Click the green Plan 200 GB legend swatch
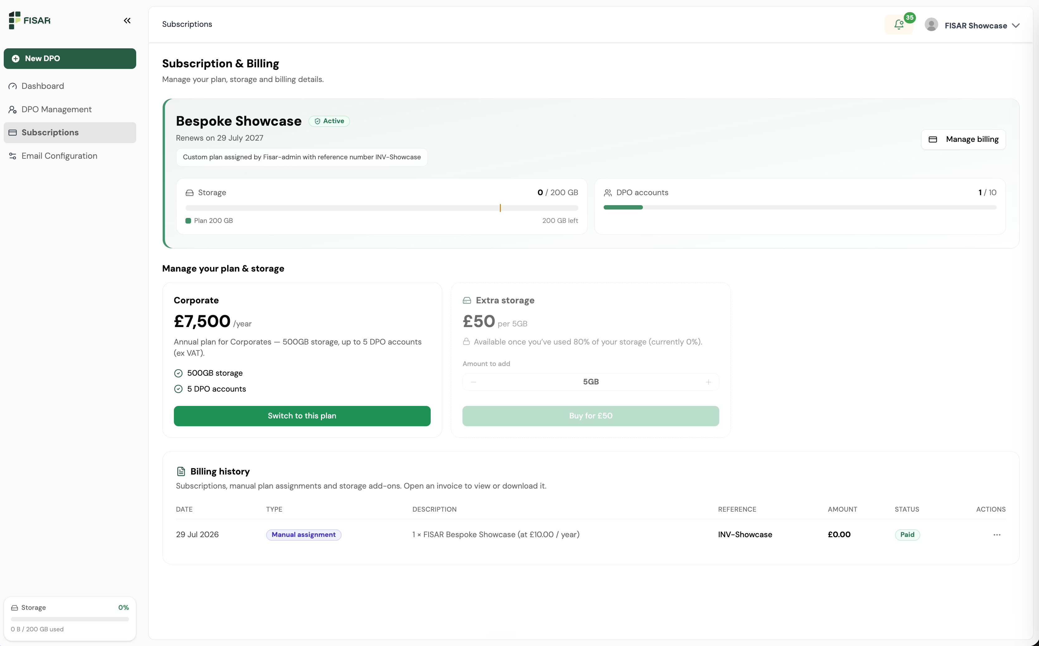This screenshot has height=646, width=1039. pos(188,221)
